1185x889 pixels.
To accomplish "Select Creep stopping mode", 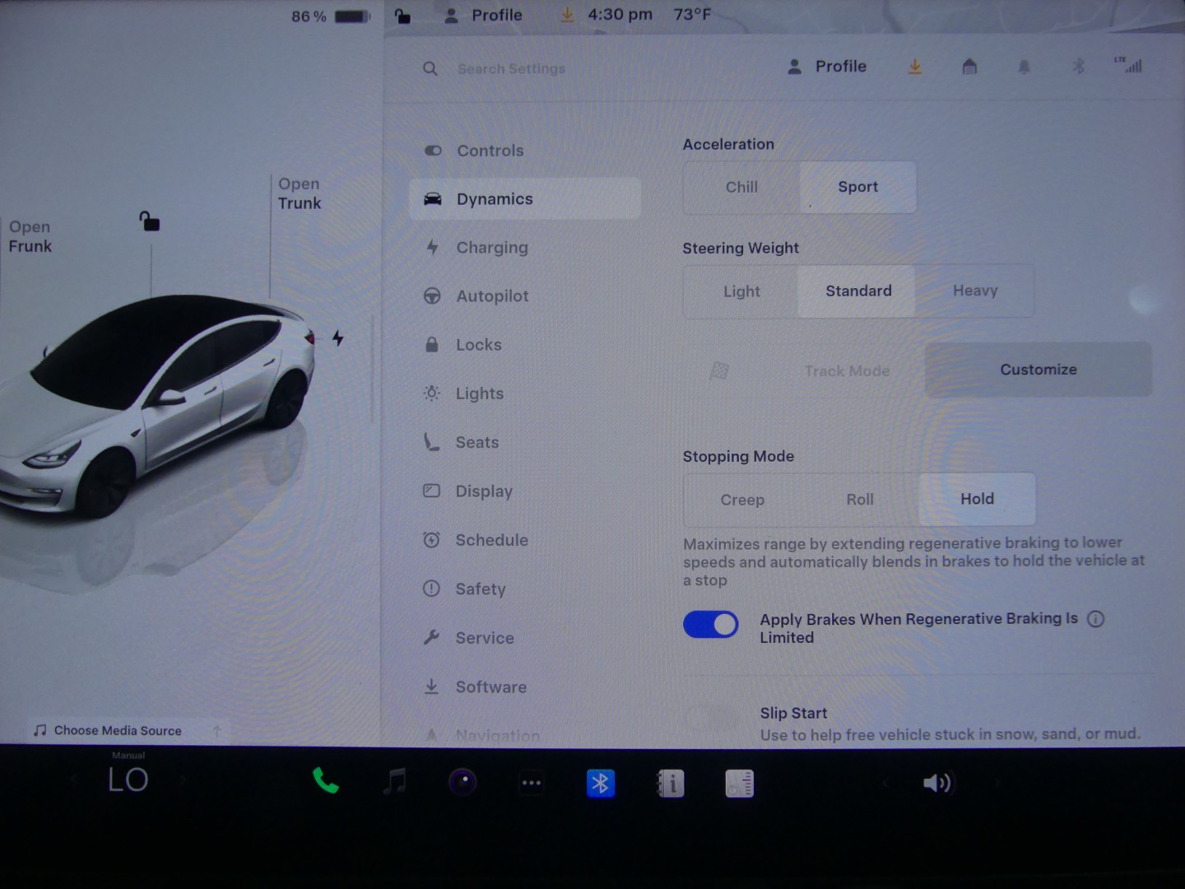I will click(742, 500).
